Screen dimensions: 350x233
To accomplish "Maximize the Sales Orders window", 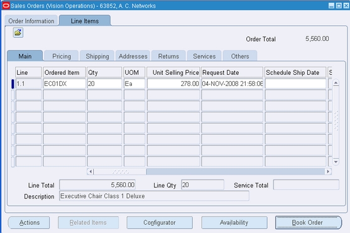I will point(339,6).
